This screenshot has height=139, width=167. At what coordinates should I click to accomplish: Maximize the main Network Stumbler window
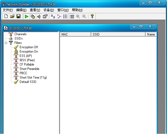[150, 2]
